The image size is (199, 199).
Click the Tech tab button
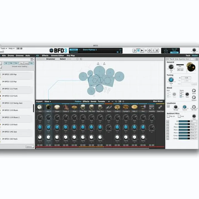point(188,56)
